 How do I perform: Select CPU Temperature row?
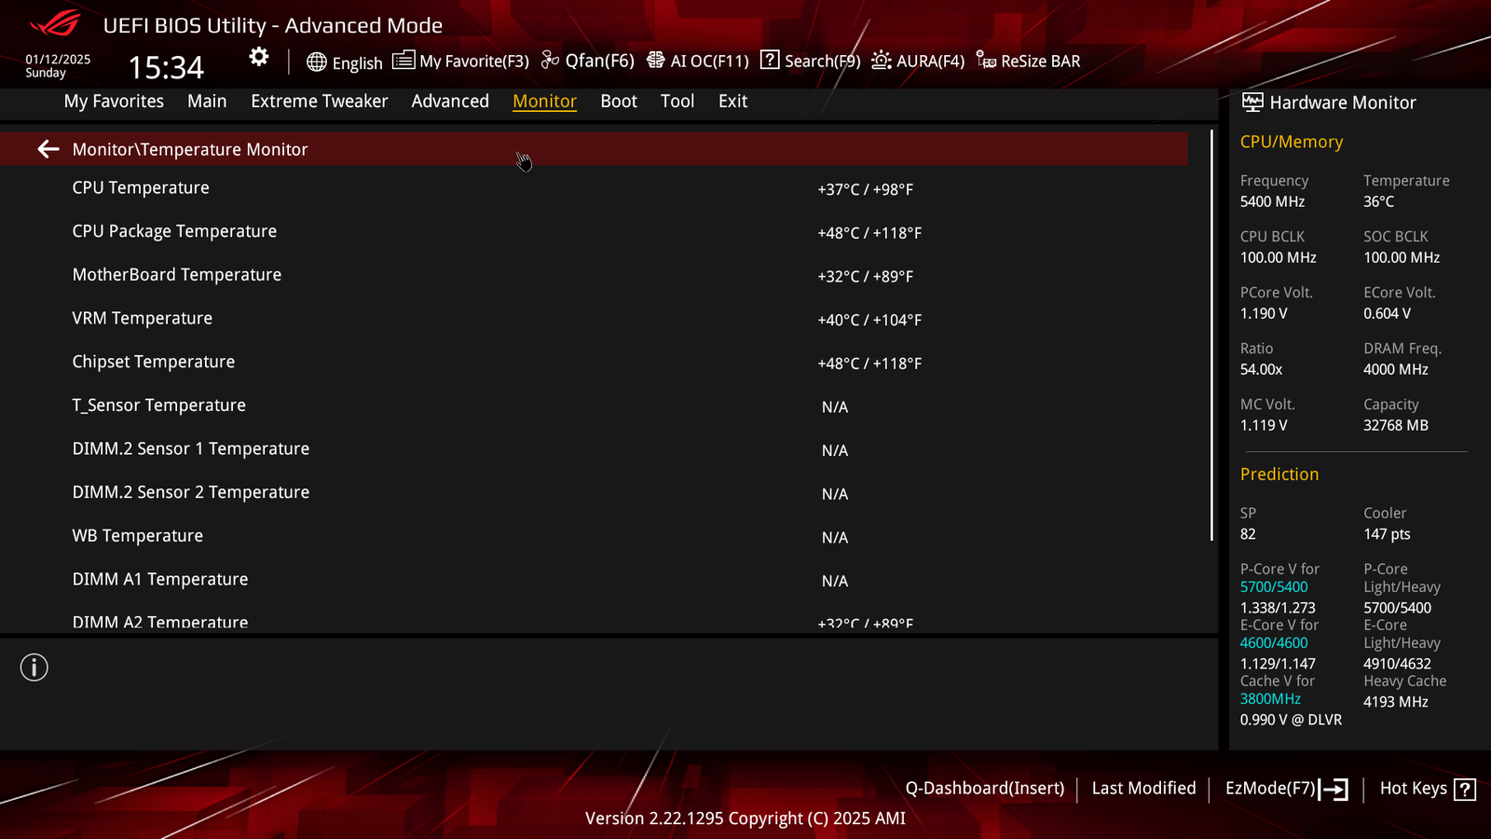tap(594, 188)
